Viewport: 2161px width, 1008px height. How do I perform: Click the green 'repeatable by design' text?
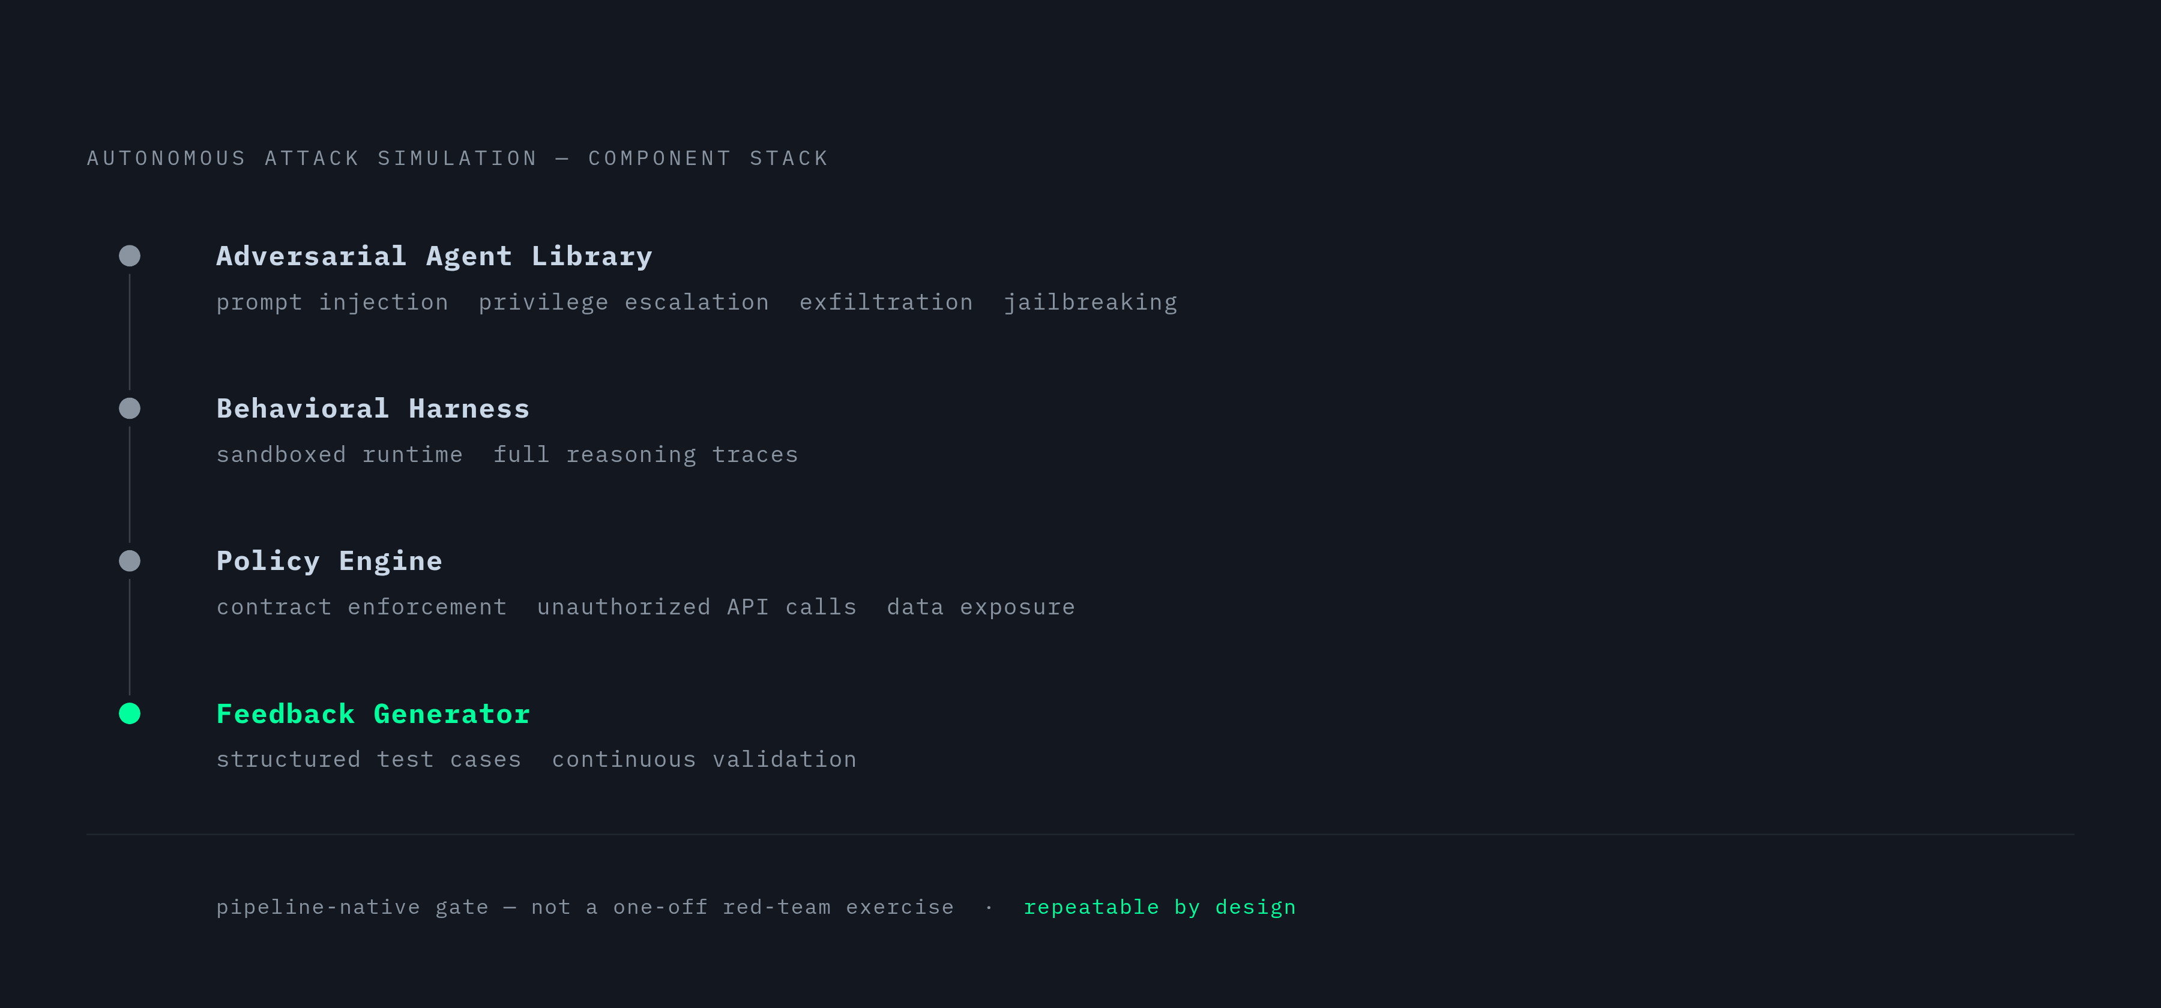(x=1159, y=907)
